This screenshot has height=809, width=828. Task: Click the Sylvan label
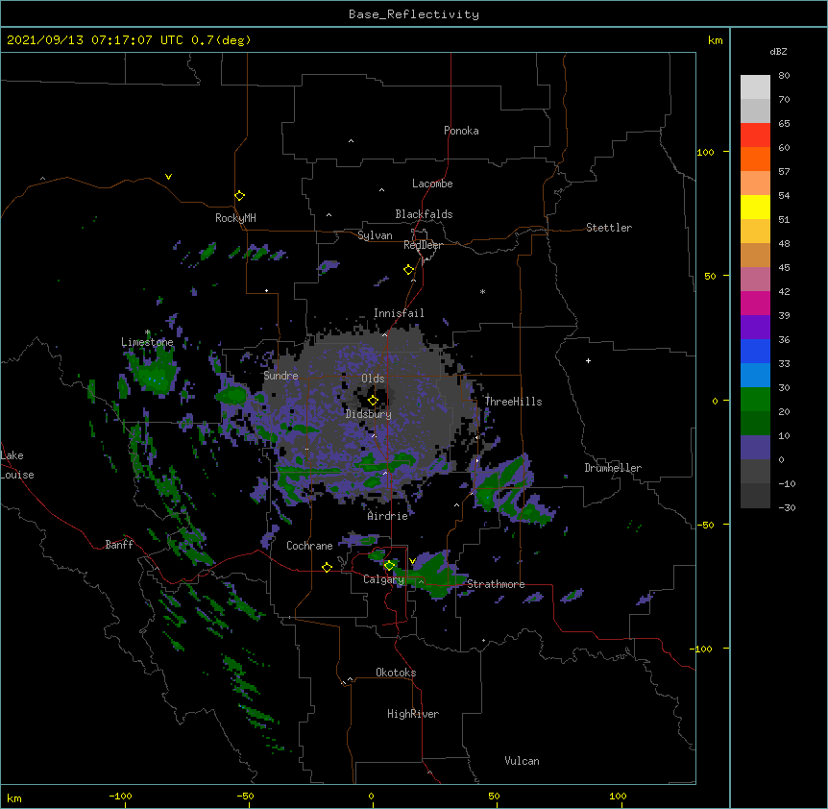(375, 235)
